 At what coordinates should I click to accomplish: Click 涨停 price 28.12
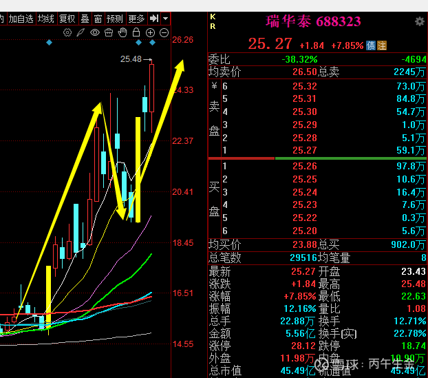click(x=303, y=346)
